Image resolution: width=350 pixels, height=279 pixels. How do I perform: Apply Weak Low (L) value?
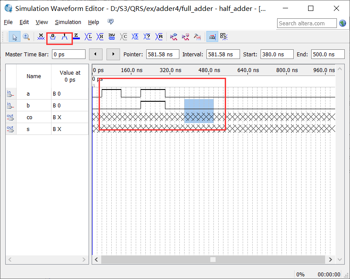click(x=88, y=37)
